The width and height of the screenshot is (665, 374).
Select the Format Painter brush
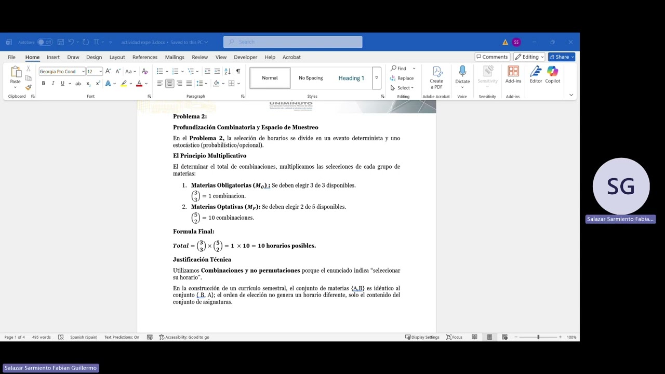29,87
